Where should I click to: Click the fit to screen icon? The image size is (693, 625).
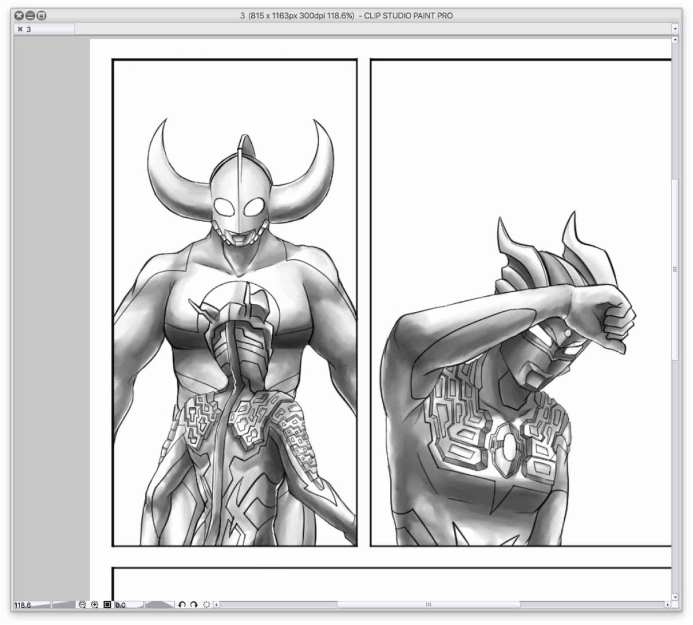(x=107, y=605)
